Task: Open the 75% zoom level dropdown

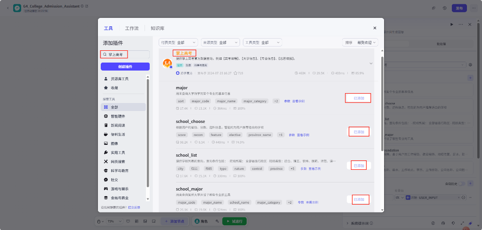Action: click(114, 221)
